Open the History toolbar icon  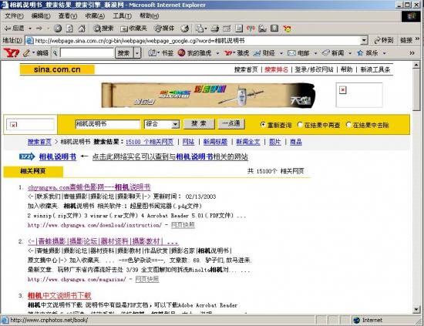185,29
